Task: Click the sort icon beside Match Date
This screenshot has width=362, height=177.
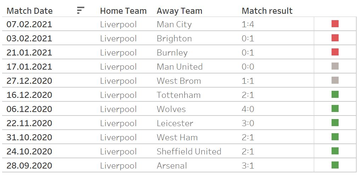Action: (81, 10)
